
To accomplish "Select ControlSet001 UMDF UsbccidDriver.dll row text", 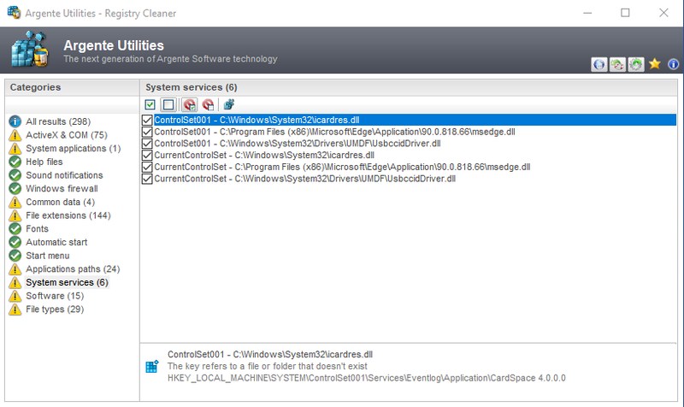I will point(298,144).
